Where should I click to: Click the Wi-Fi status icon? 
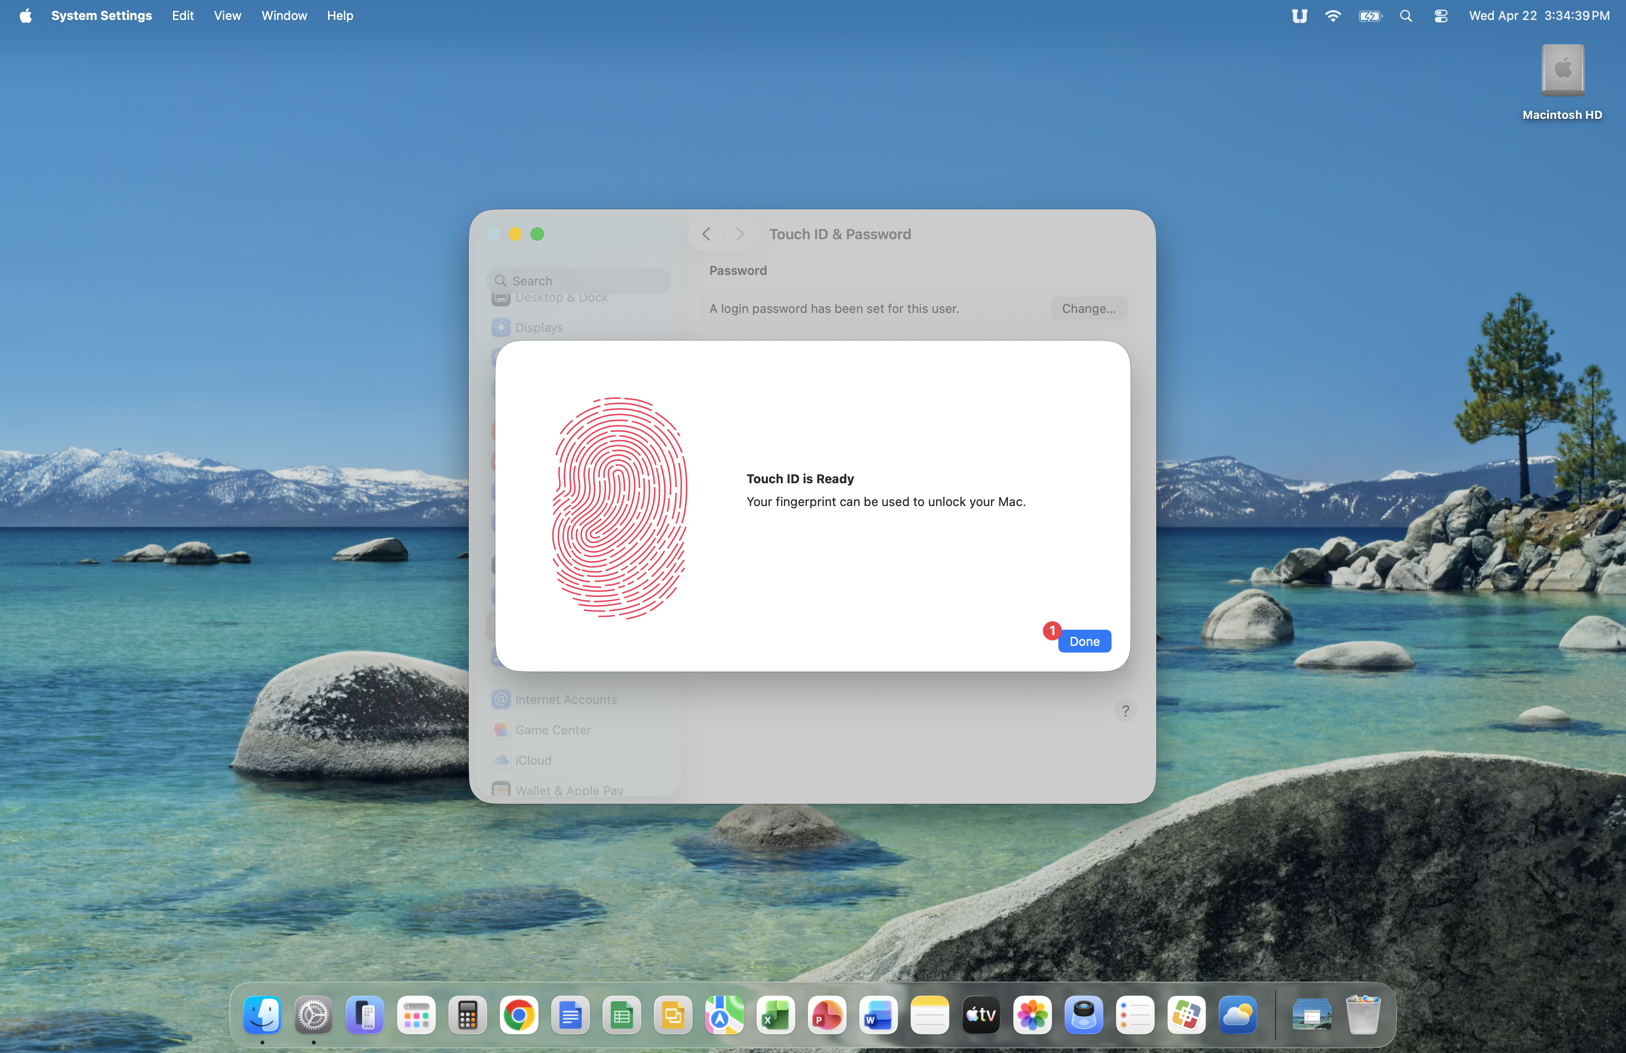[x=1332, y=15]
